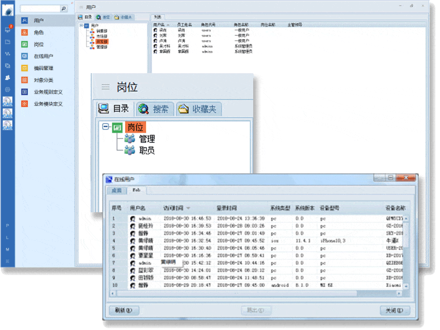Select 销售部 in the user tree
Viewport: 440px width, 330px height.
[102, 31]
